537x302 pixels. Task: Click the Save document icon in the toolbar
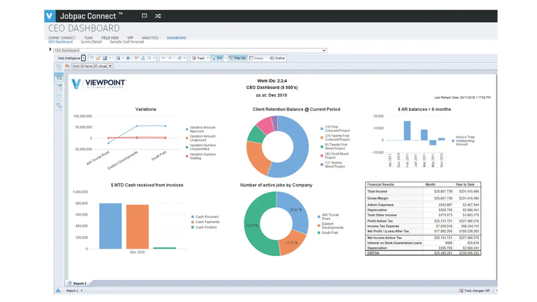(x=104, y=58)
